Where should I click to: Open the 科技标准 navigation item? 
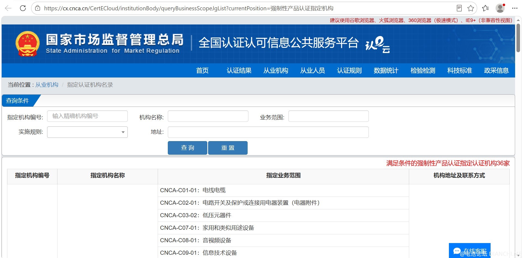click(x=460, y=70)
